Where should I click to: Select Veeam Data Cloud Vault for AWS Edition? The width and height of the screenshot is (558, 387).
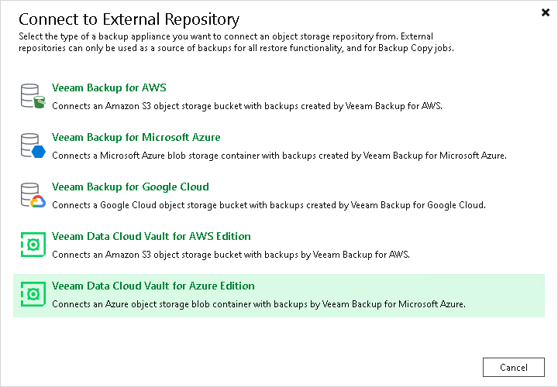(151, 236)
